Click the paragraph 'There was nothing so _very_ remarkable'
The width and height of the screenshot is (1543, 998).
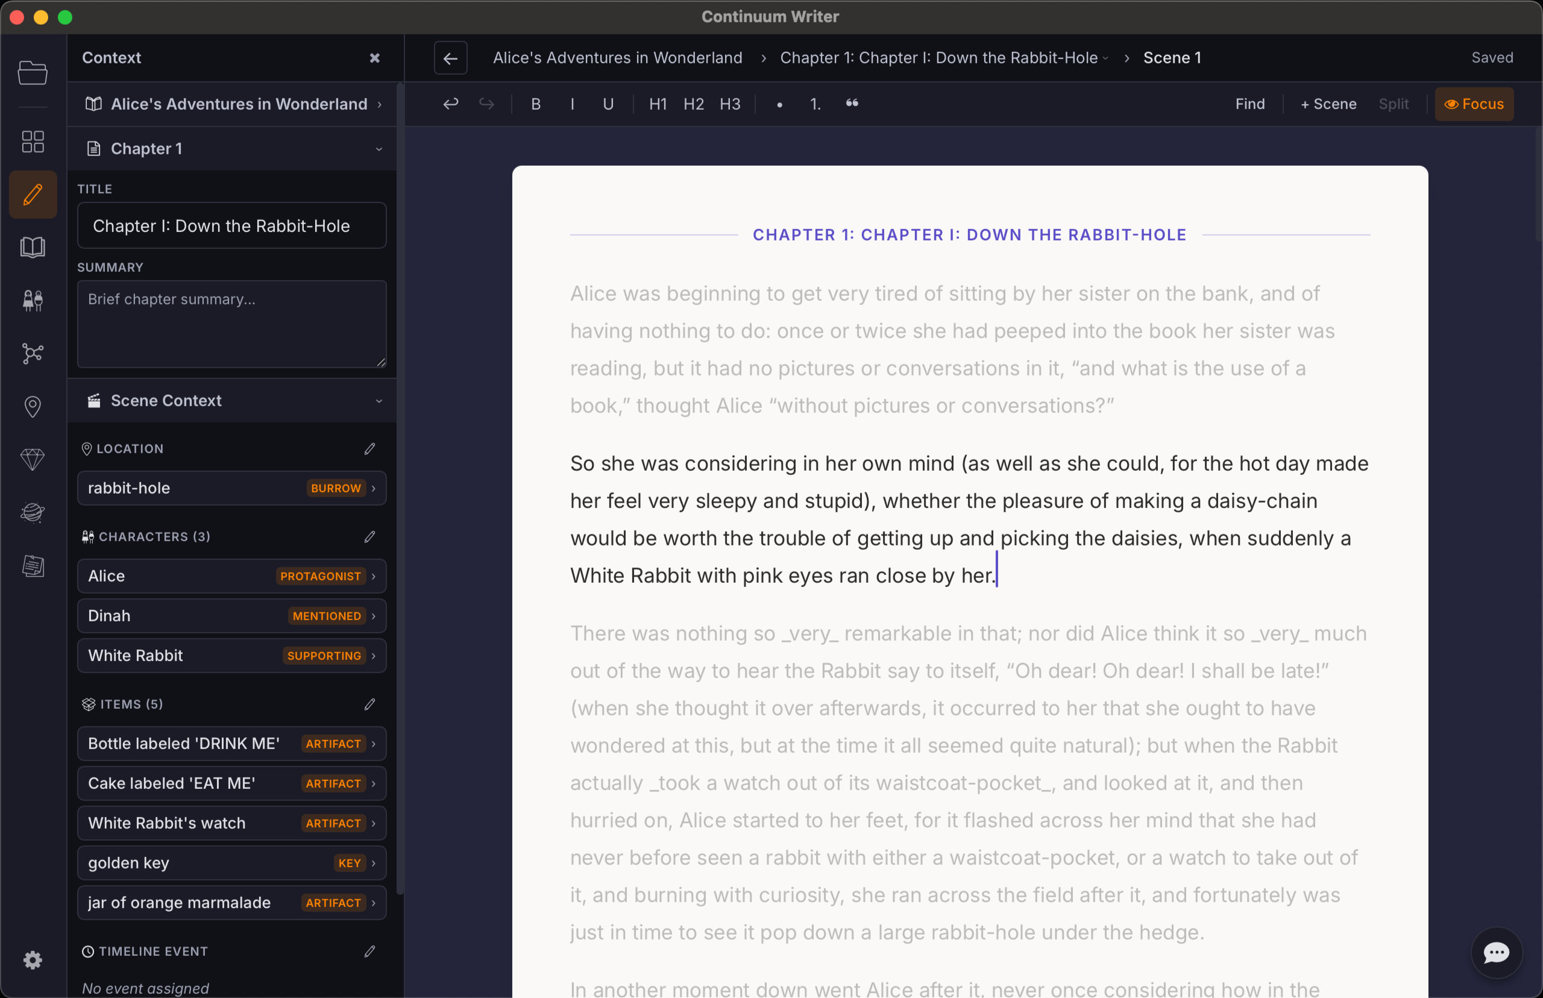pos(968,782)
